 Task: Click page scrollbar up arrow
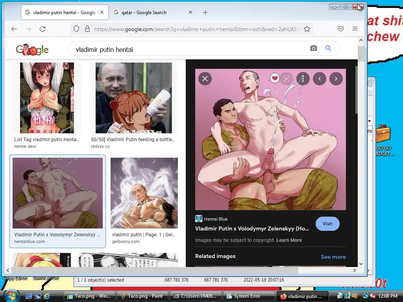click(x=361, y=40)
